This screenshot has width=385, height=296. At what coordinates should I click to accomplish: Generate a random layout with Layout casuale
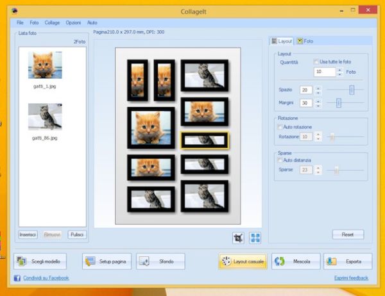click(242, 261)
